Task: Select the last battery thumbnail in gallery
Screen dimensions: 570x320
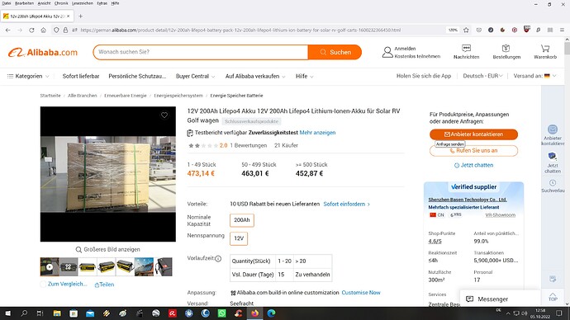Action: point(164,267)
